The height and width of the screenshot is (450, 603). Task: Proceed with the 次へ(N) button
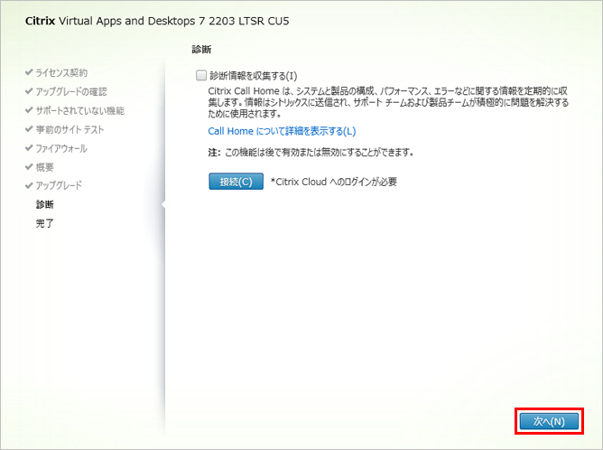click(x=549, y=421)
